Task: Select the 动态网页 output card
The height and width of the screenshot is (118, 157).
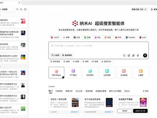Action: pos(90,73)
